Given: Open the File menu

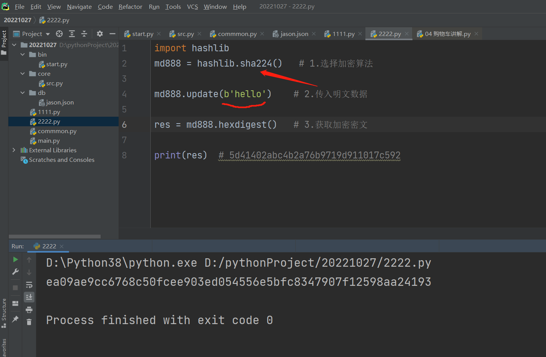Looking at the screenshot, I should point(20,7).
